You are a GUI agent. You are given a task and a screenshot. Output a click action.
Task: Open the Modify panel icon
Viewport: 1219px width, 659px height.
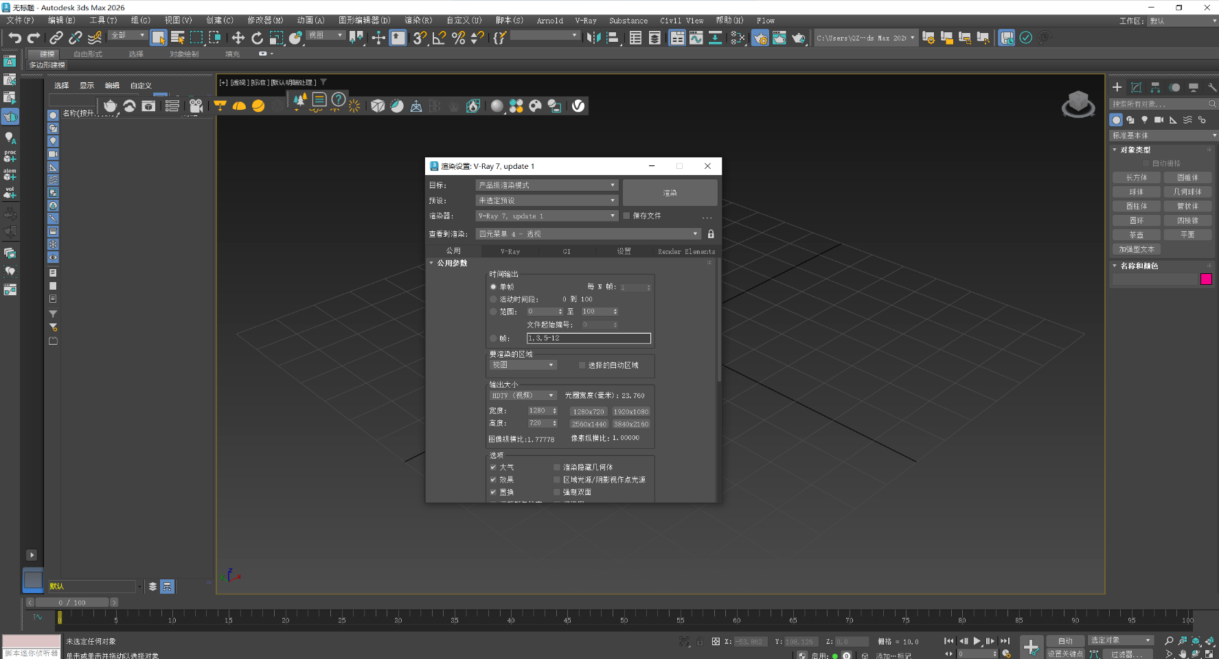[1136, 87]
